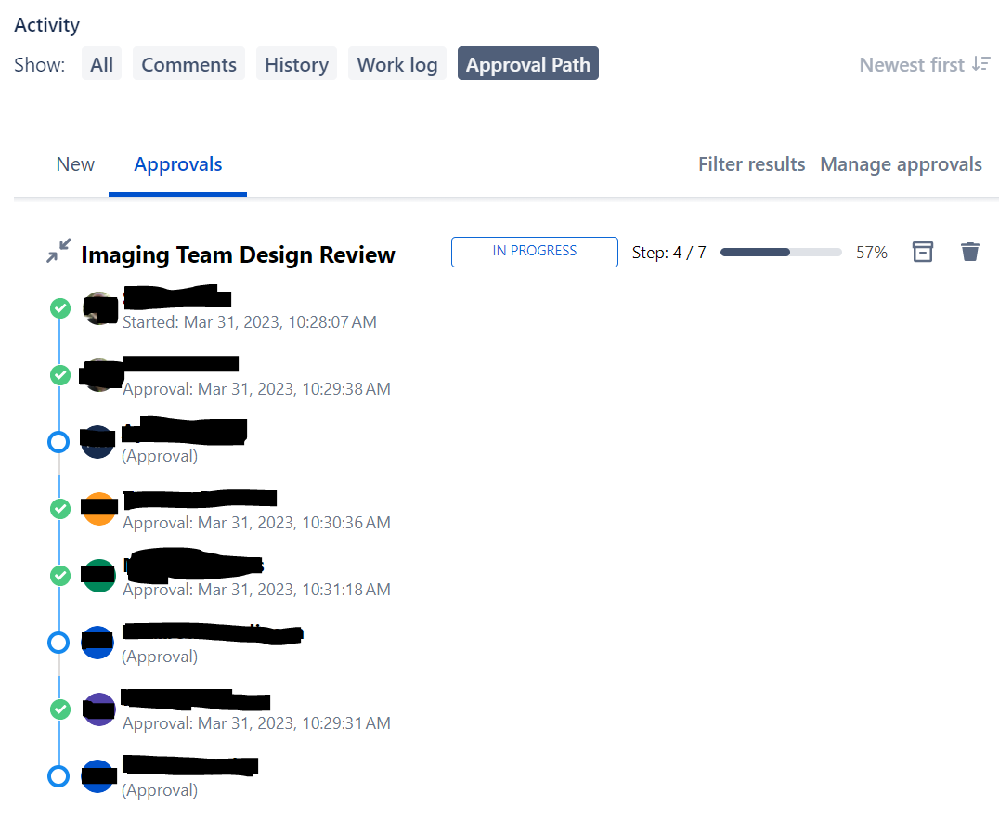Open Manage approvals
The width and height of the screenshot is (999, 820).
901,164
